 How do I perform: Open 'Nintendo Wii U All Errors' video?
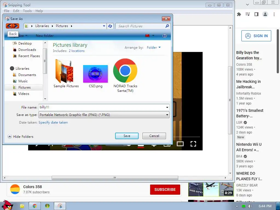tap(249, 147)
